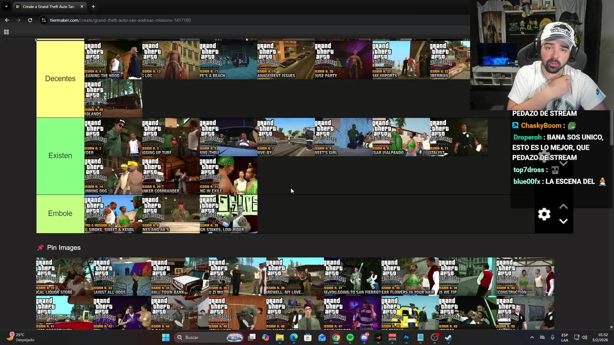Viewport: 614px width, 345px height.
Task: Pick the Drive-Thru mission thumbnail
Action: pyautogui.click(x=228, y=137)
